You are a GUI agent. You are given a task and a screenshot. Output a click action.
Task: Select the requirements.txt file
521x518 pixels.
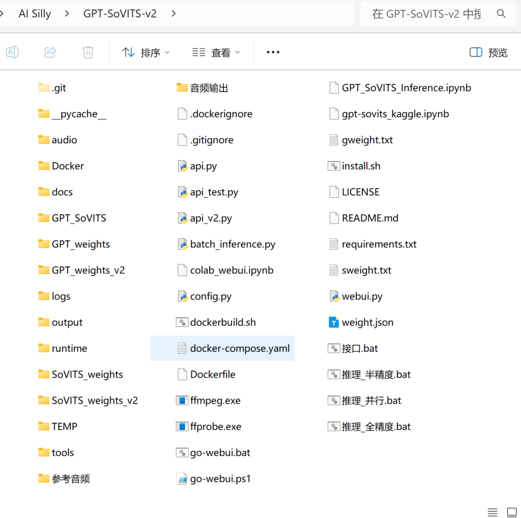click(x=373, y=244)
